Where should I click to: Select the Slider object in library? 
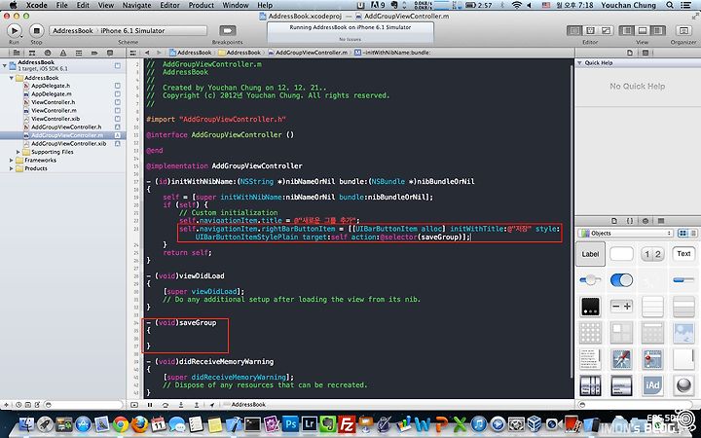(x=590, y=280)
